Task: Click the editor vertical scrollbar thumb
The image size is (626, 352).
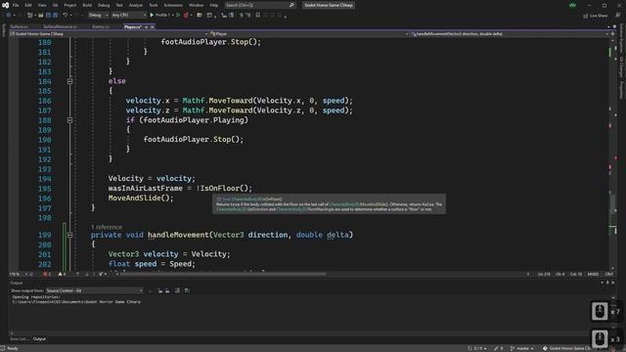Action: click(613, 203)
